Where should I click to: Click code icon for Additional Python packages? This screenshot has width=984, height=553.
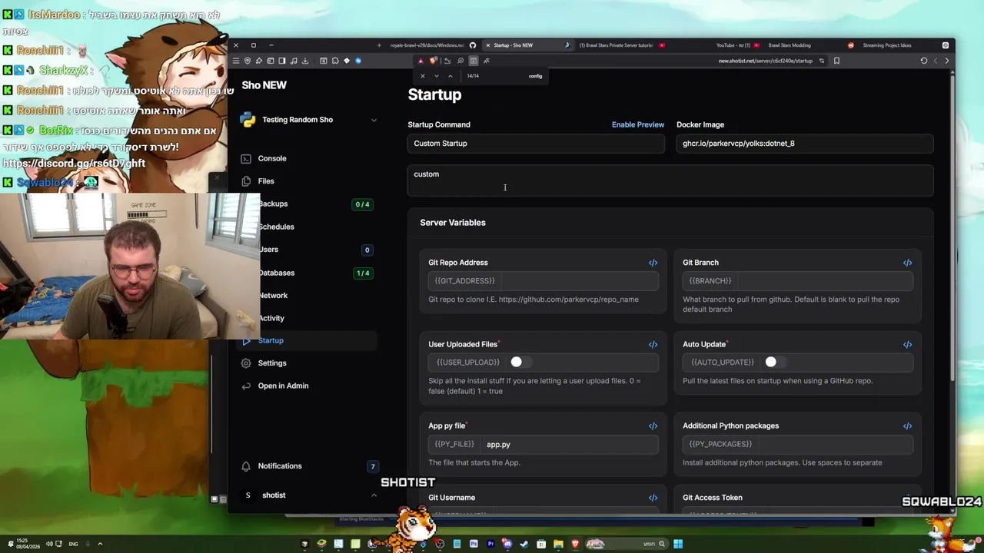tap(907, 426)
